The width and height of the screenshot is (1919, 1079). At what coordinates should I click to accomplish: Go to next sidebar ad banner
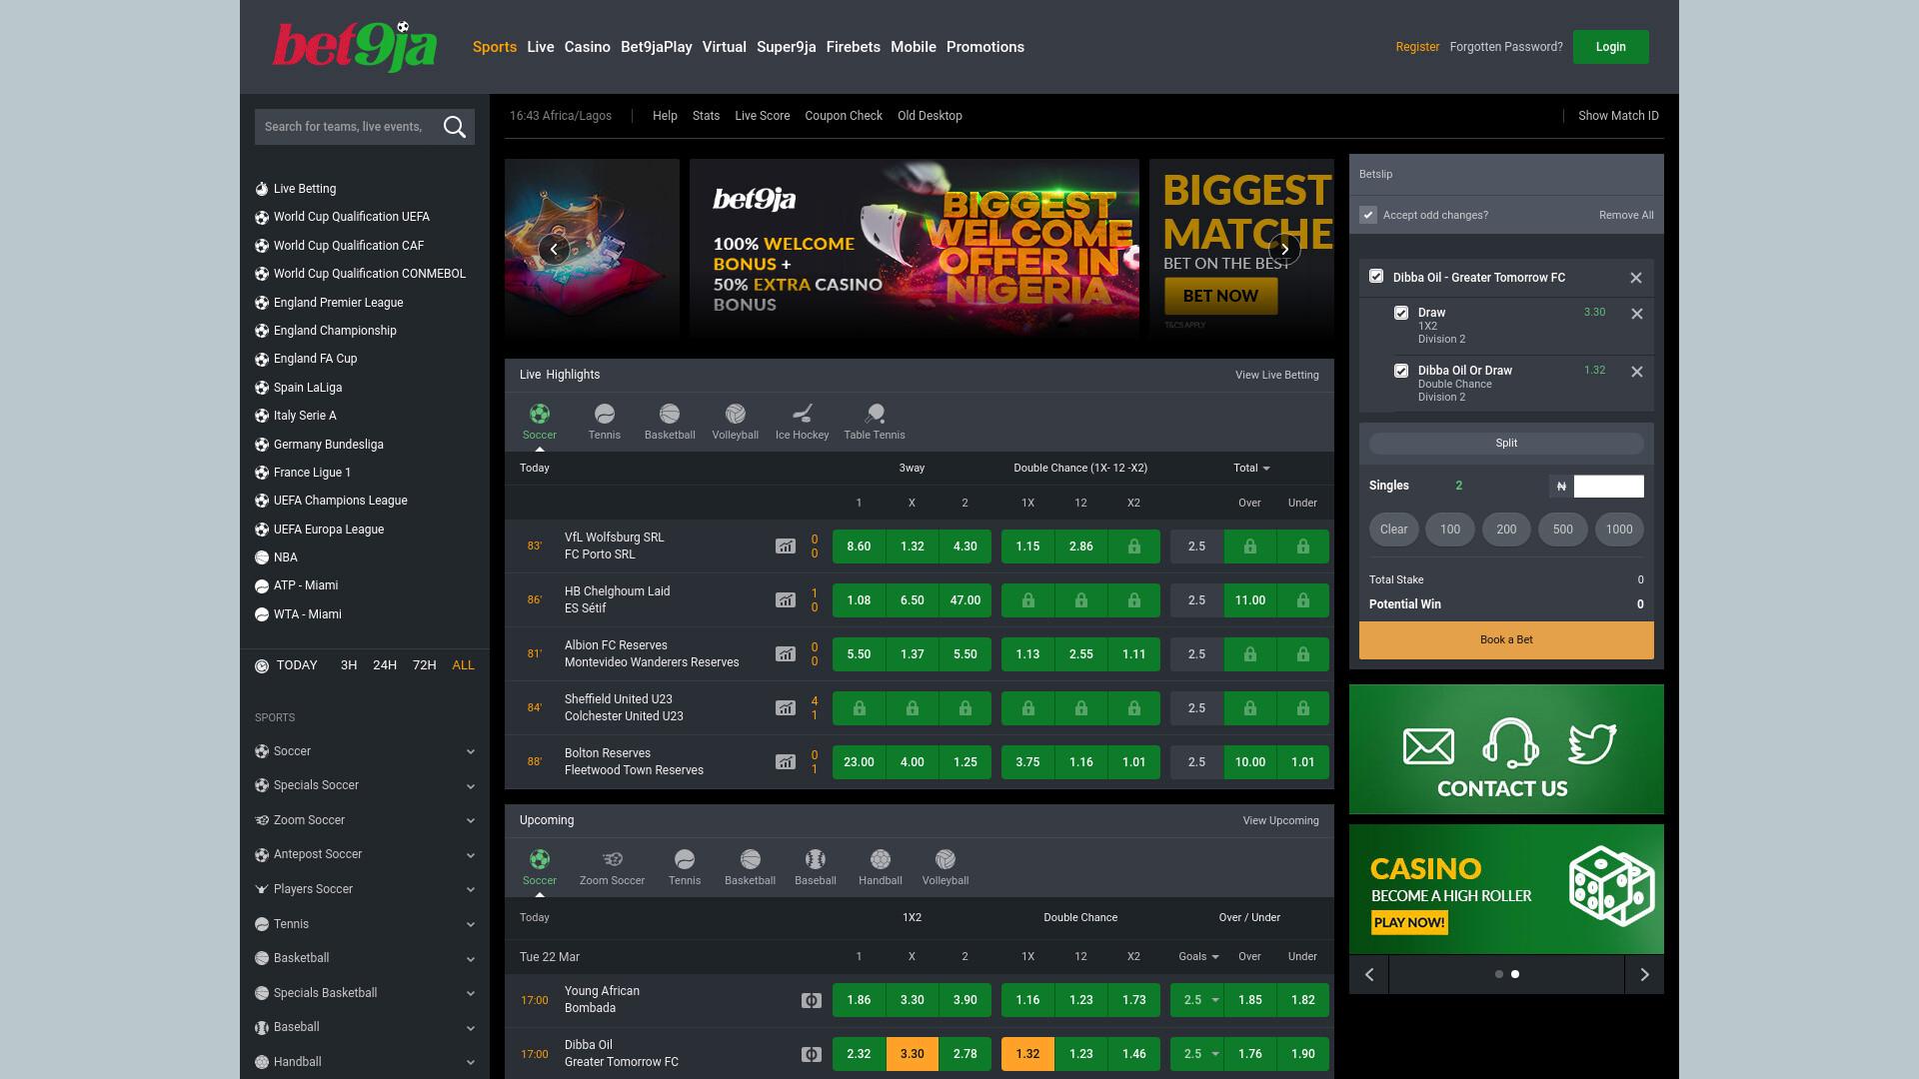(1644, 974)
